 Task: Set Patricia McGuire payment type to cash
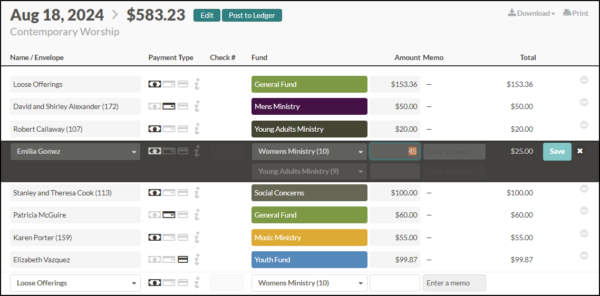(x=154, y=215)
